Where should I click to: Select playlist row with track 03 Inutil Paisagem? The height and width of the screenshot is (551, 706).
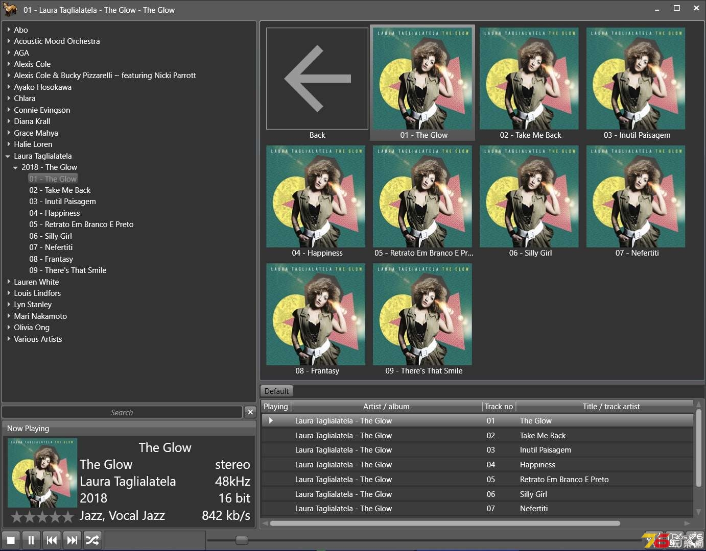[477, 450]
